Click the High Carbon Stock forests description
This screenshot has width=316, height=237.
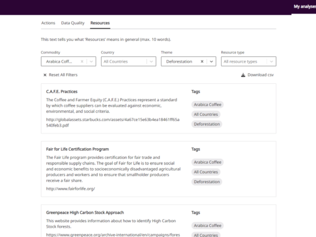pos(111,223)
